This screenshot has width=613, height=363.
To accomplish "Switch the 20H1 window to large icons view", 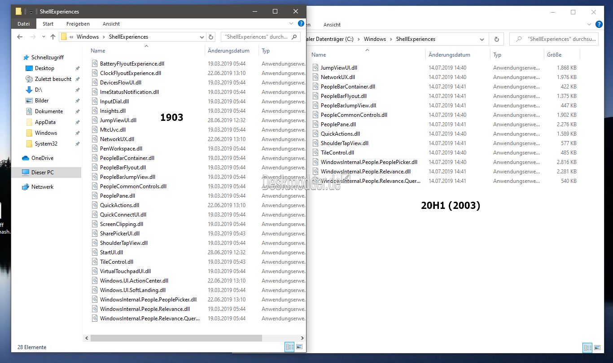I will point(598,348).
